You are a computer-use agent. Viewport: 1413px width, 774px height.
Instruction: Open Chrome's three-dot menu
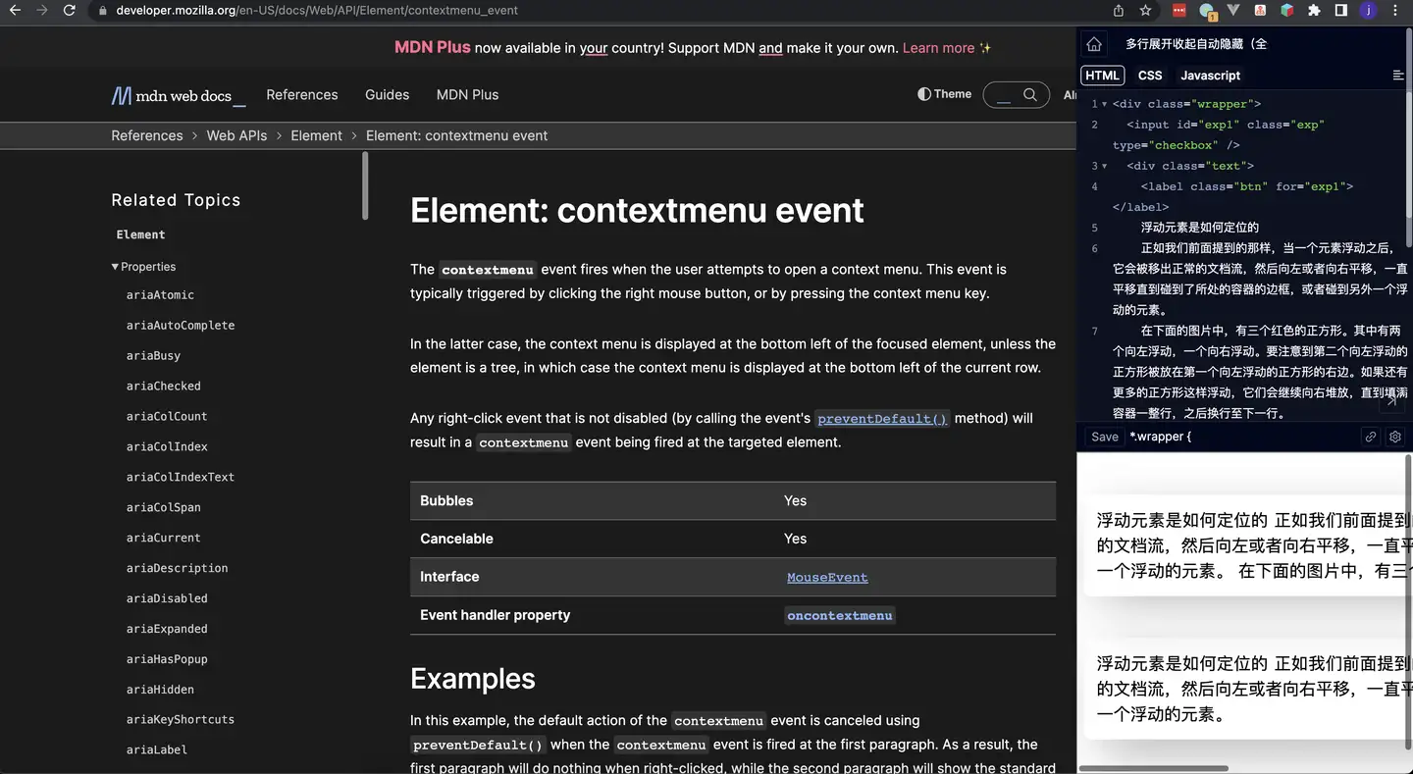[x=1395, y=10]
